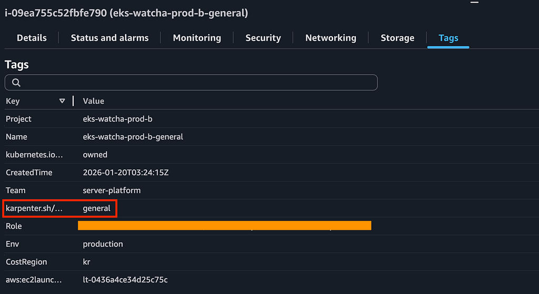Click the aws:ec2launc… truncated tag key
Viewport: 539px width, 294px height.
click(34, 280)
